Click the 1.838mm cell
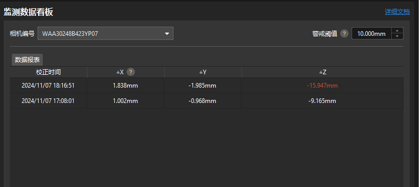419x187 pixels. pyautogui.click(x=125, y=86)
